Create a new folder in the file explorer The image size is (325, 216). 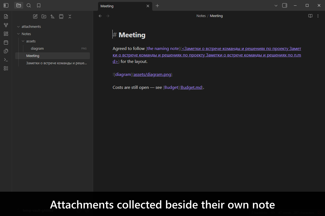point(44,16)
